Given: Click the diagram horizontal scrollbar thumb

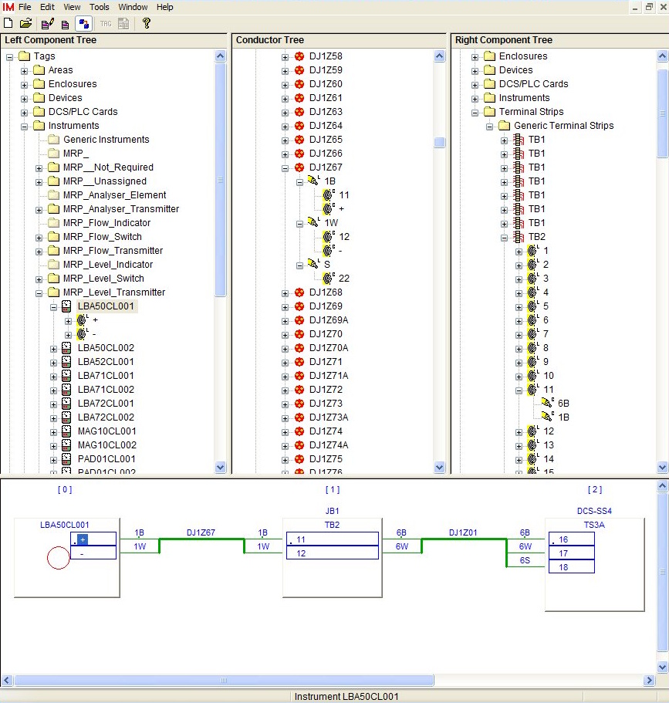Looking at the screenshot, I should (x=224, y=680).
